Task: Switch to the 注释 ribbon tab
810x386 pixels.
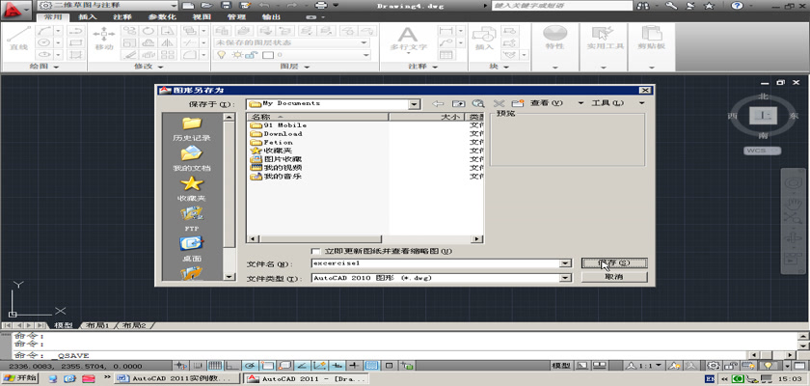Action: tap(122, 17)
